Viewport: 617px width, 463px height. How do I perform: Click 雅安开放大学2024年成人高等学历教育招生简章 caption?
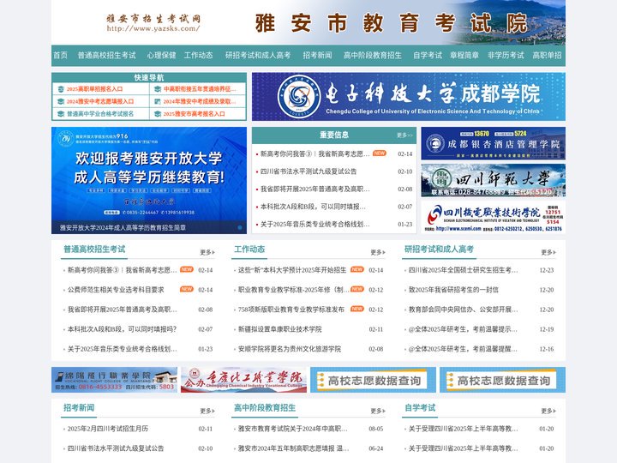[123, 227]
